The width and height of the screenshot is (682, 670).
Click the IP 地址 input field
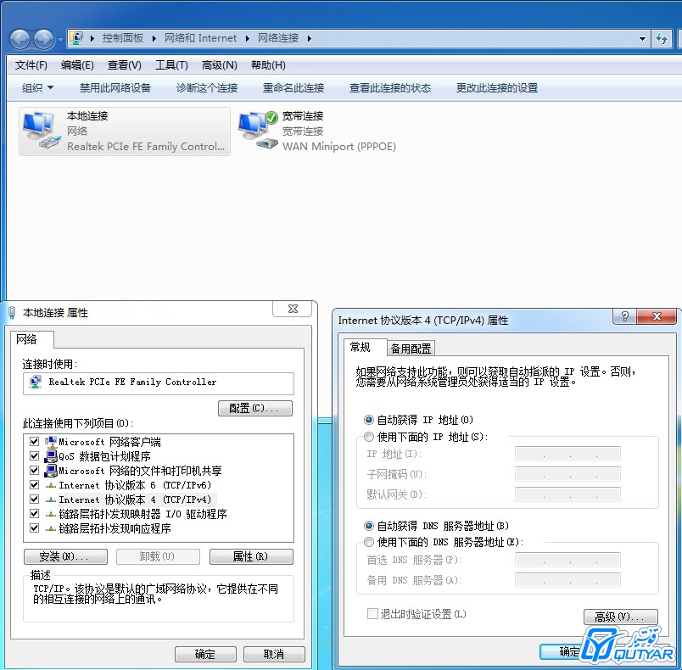tap(567, 454)
